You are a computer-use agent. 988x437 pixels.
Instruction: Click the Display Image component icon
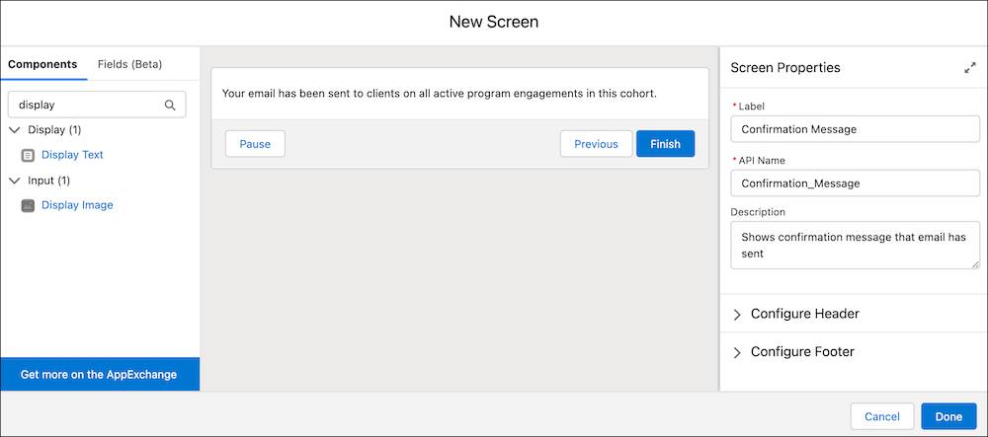[28, 205]
